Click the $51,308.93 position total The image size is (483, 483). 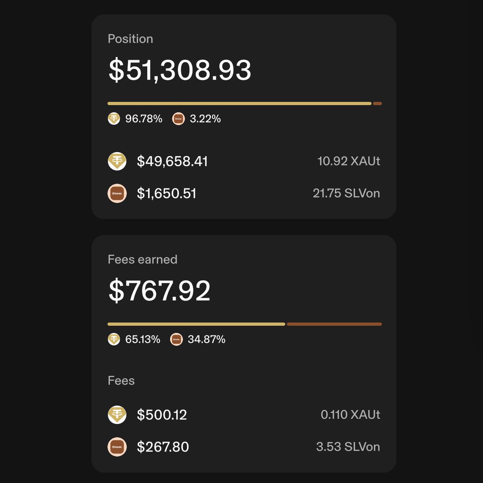coord(180,70)
